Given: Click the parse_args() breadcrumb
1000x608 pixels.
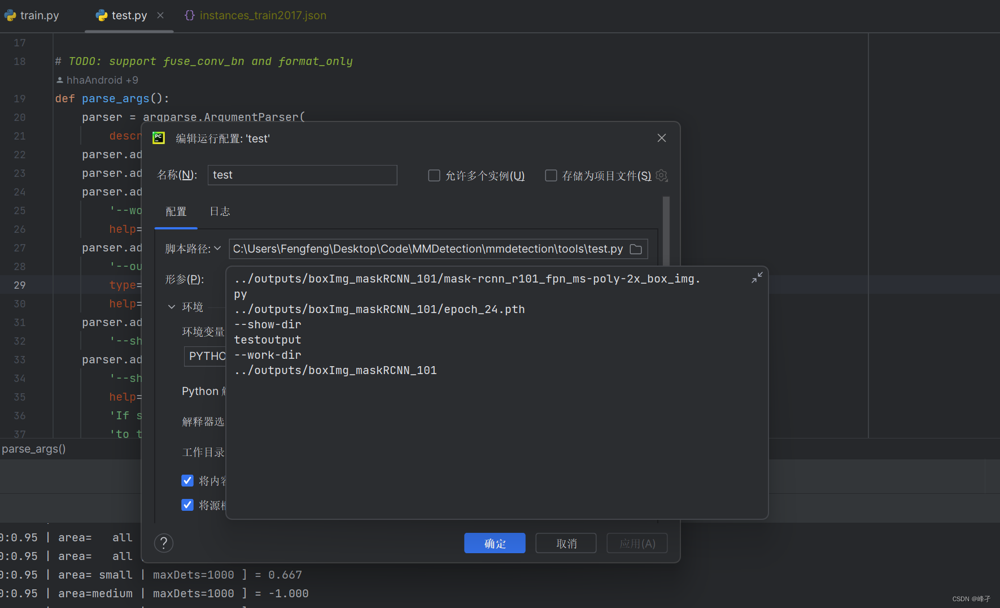Looking at the screenshot, I should 34,449.
